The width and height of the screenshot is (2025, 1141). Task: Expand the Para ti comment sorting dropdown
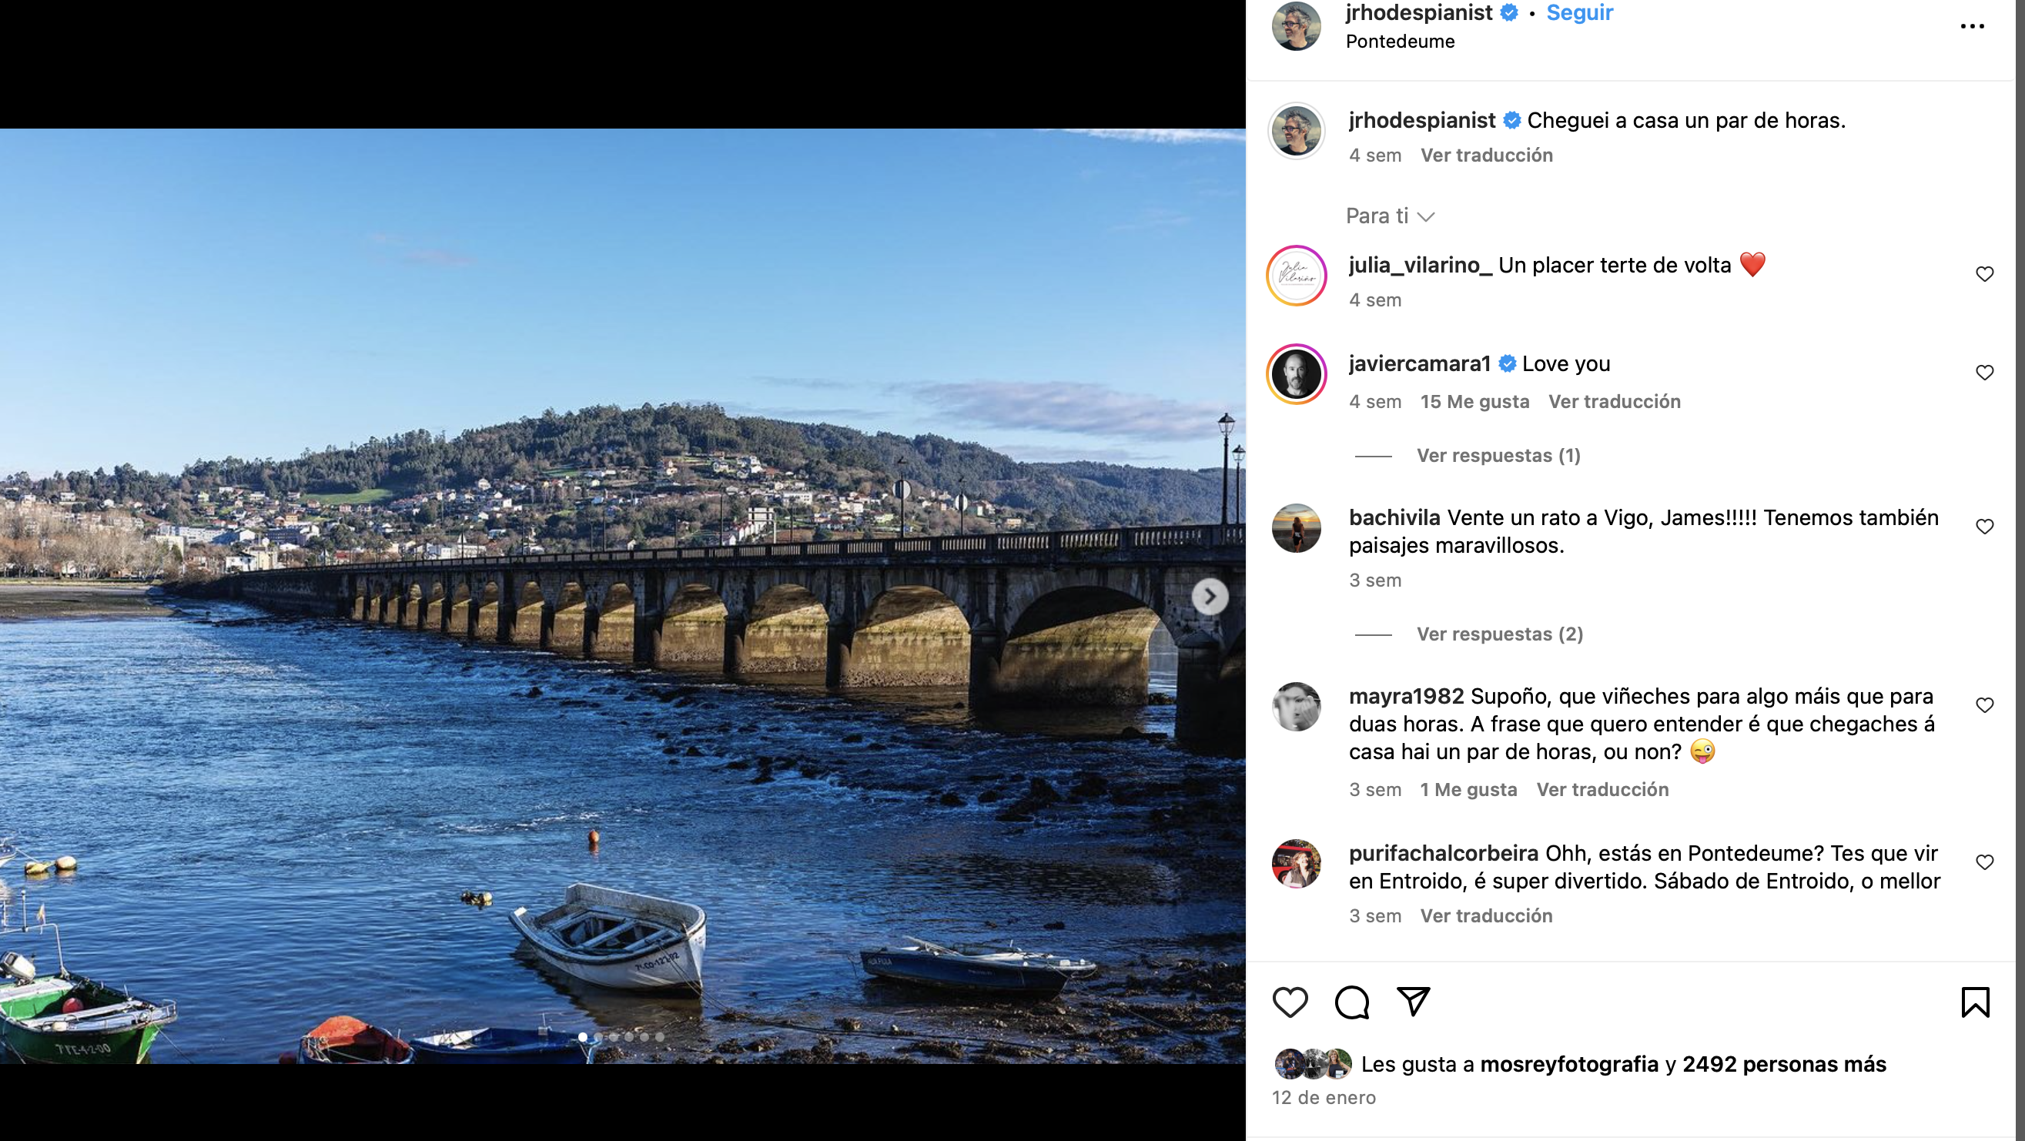click(1390, 216)
